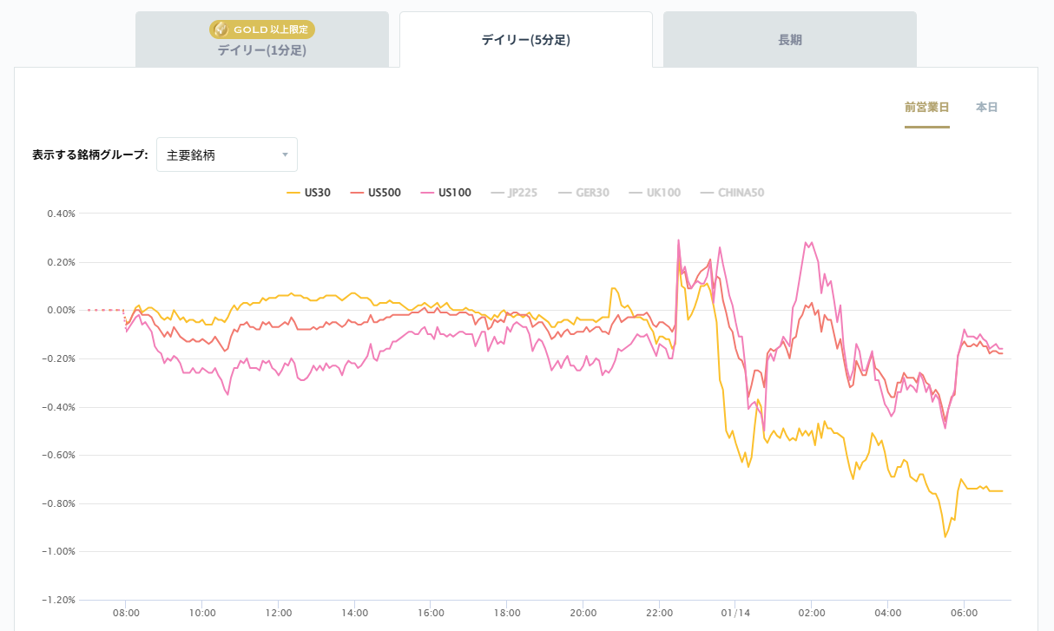Click the GOLD crown badge icon
Viewport: 1054px width, 631px height.
(x=221, y=29)
